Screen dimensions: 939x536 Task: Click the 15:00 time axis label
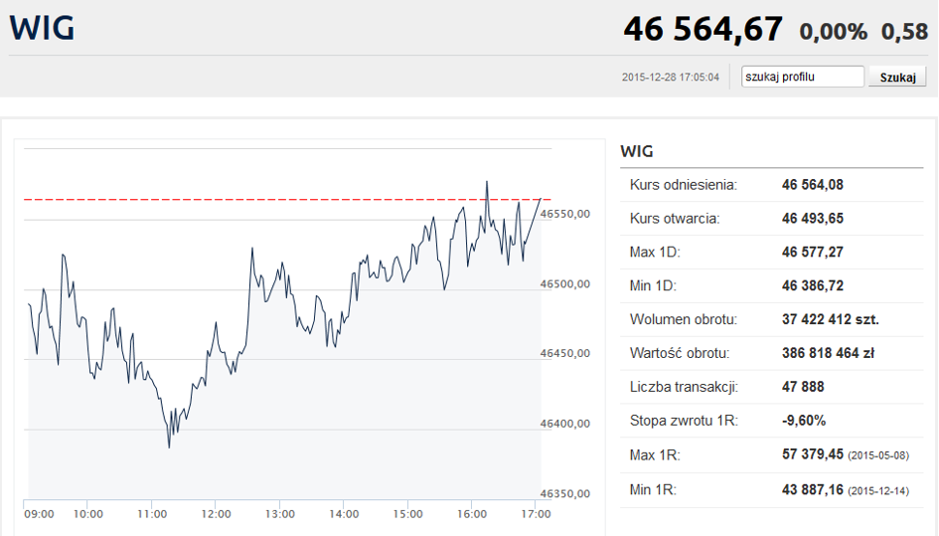[407, 514]
